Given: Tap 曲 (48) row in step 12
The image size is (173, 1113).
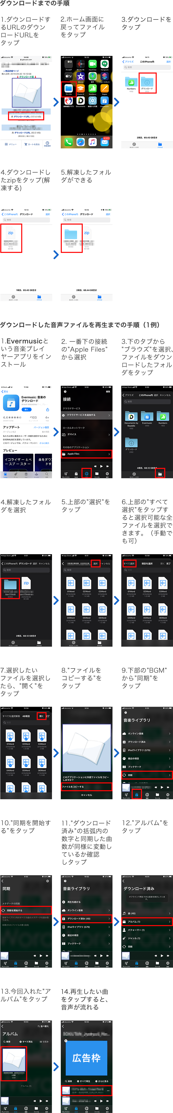Looking at the screenshot, I should [x=147, y=913].
